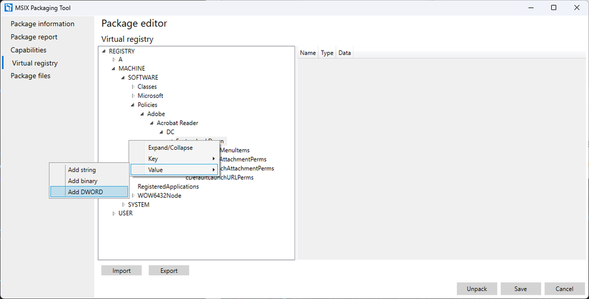Click the Data column header
589x299 pixels.
(344, 53)
